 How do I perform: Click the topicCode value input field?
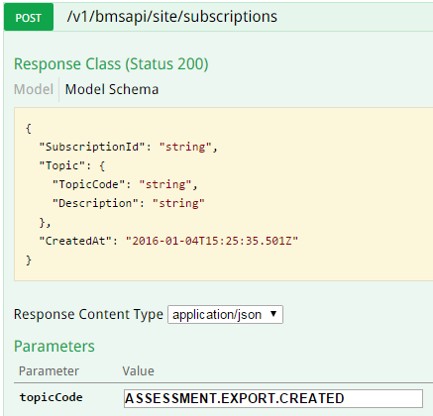273,398
